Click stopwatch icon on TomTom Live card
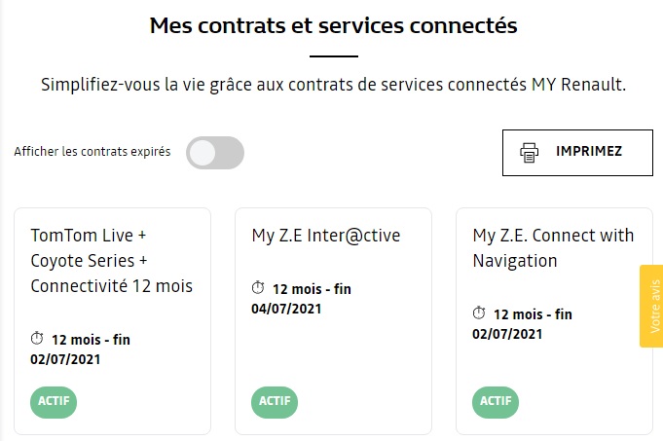This screenshot has height=441, width=663. [37, 338]
